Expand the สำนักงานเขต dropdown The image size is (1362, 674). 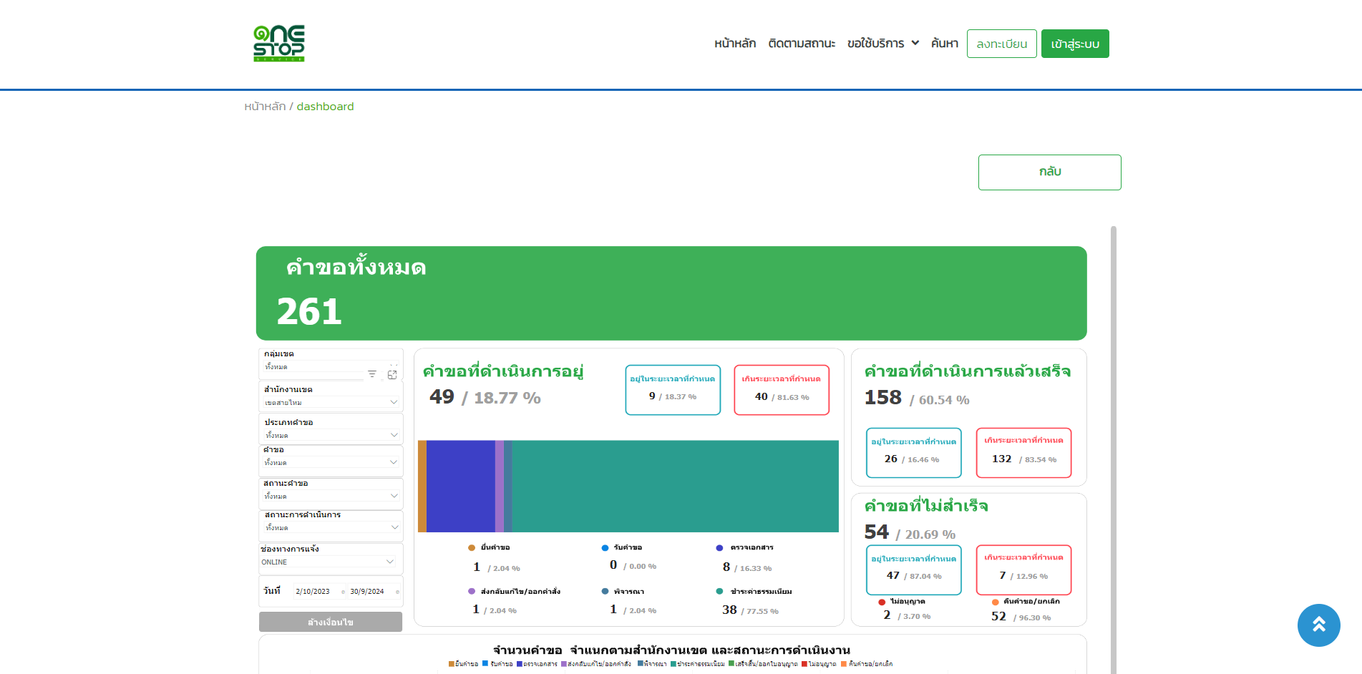(x=393, y=402)
